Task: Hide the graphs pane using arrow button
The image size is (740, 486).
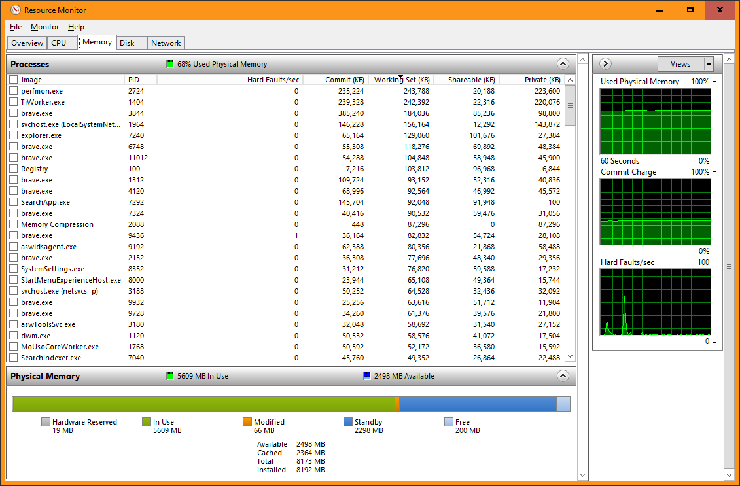Action: (605, 64)
